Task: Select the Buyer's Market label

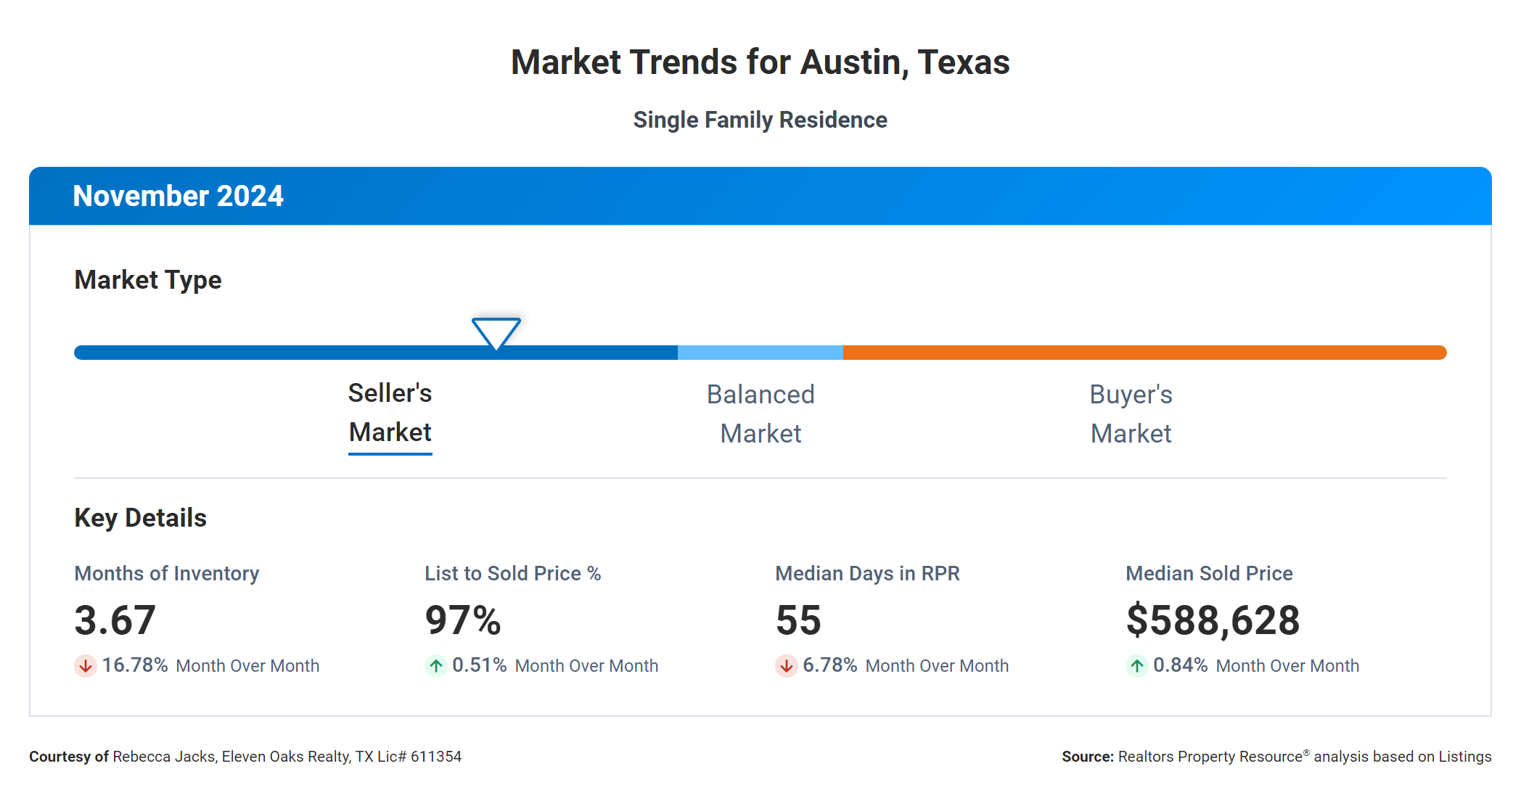Action: click(x=1131, y=414)
